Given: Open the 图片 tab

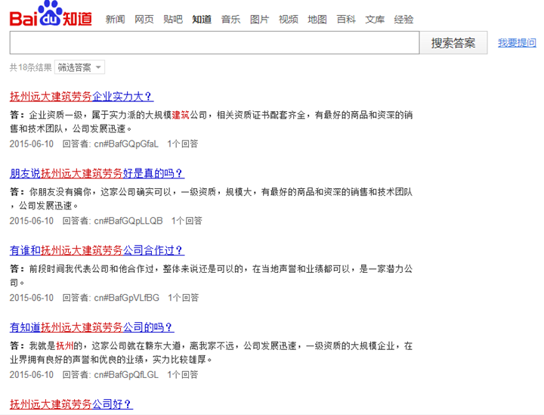Looking at the screenshot, I should [259, 20].
